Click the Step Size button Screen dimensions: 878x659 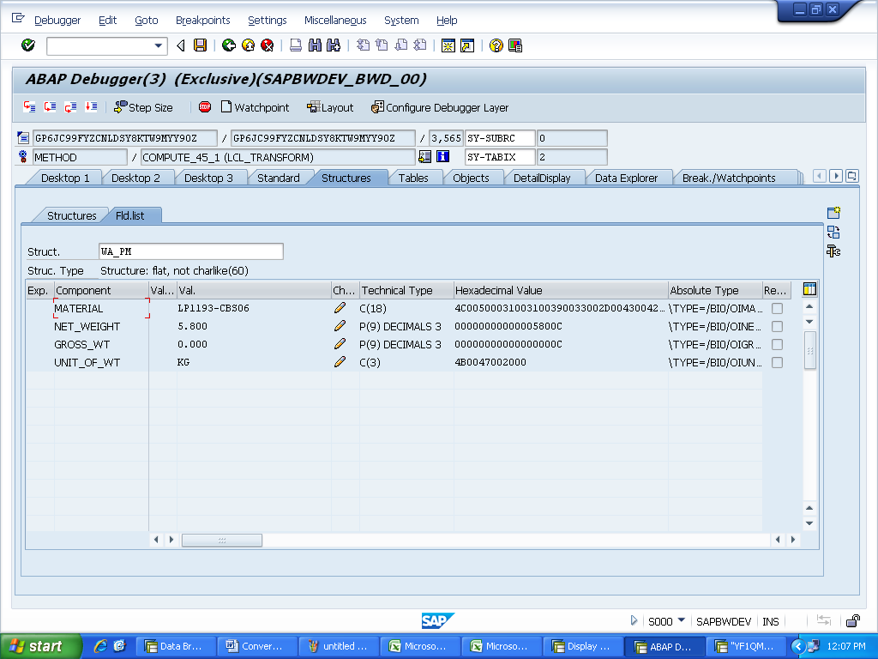click(143, 107)
